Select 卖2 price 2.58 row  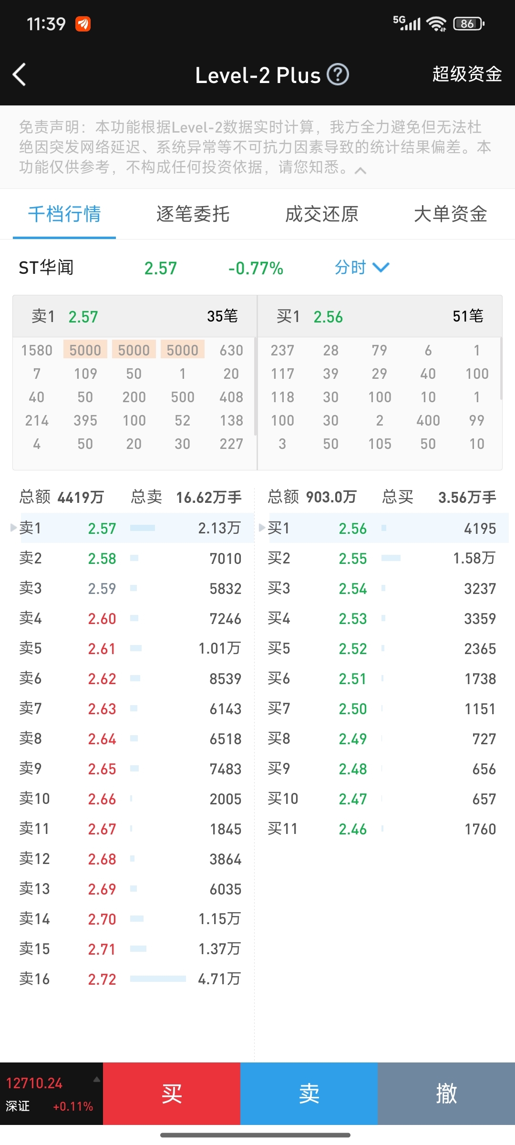(130, 558)
